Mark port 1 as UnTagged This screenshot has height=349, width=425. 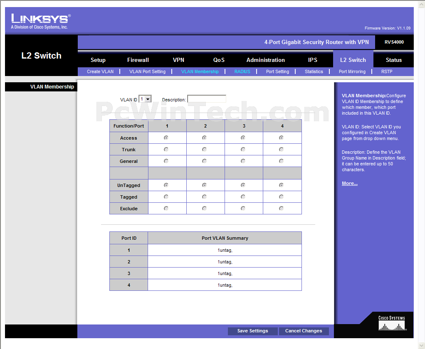pos(166,185)
